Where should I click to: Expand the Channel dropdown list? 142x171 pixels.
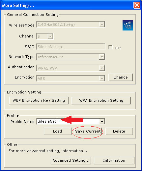click(50, 36)
